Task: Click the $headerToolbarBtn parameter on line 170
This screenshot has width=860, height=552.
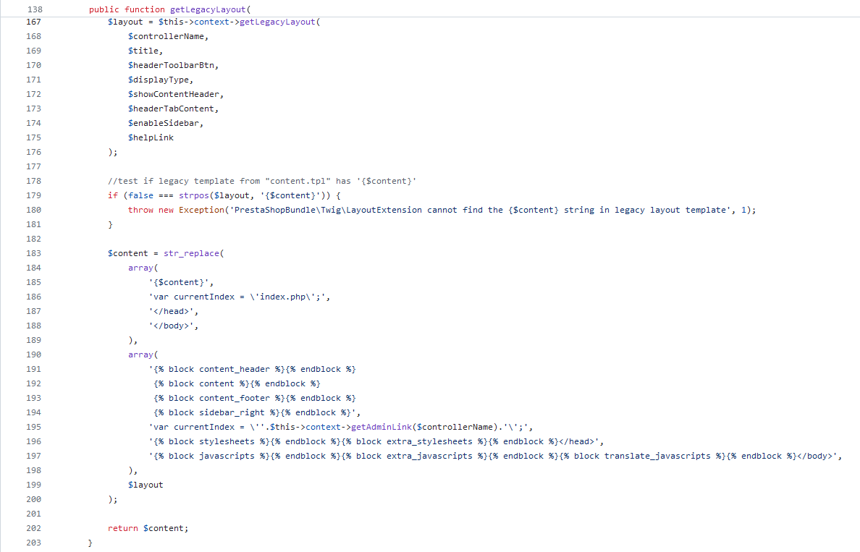Action: pos(173,65)
